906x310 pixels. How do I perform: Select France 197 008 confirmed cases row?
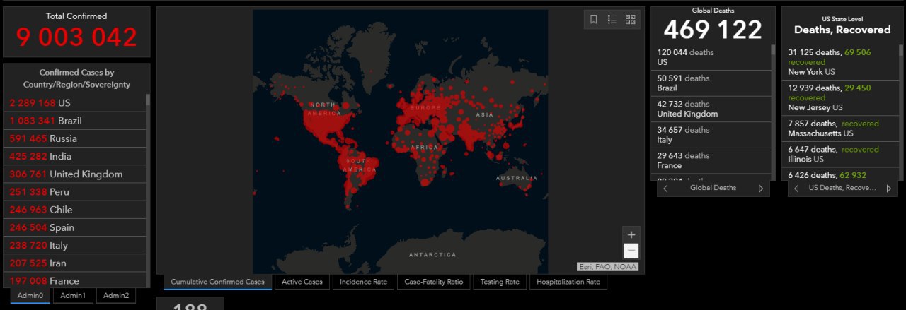point(74,280)
